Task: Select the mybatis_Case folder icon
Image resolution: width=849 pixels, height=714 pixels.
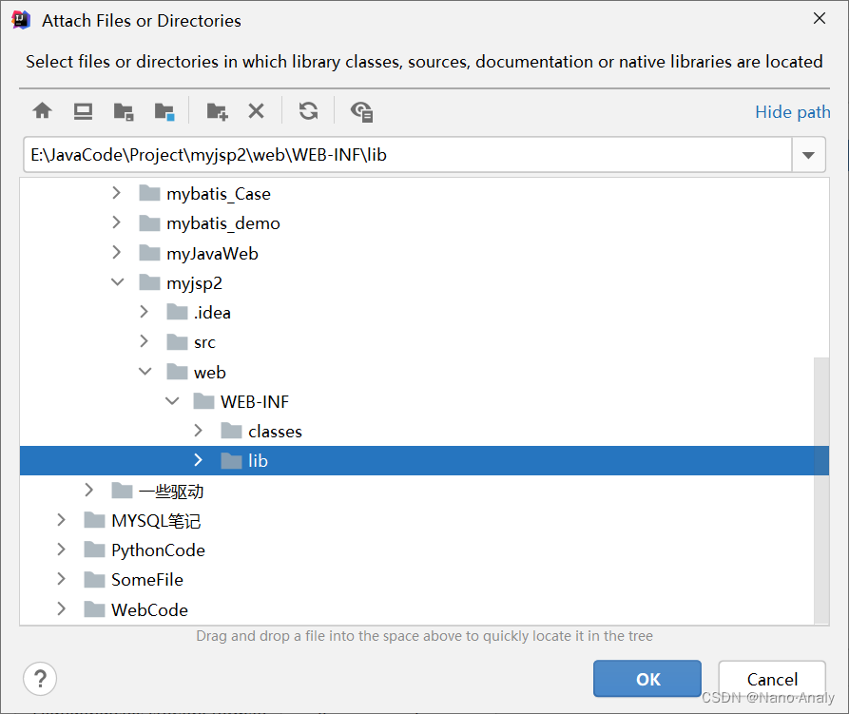Action: pos(149,193)
